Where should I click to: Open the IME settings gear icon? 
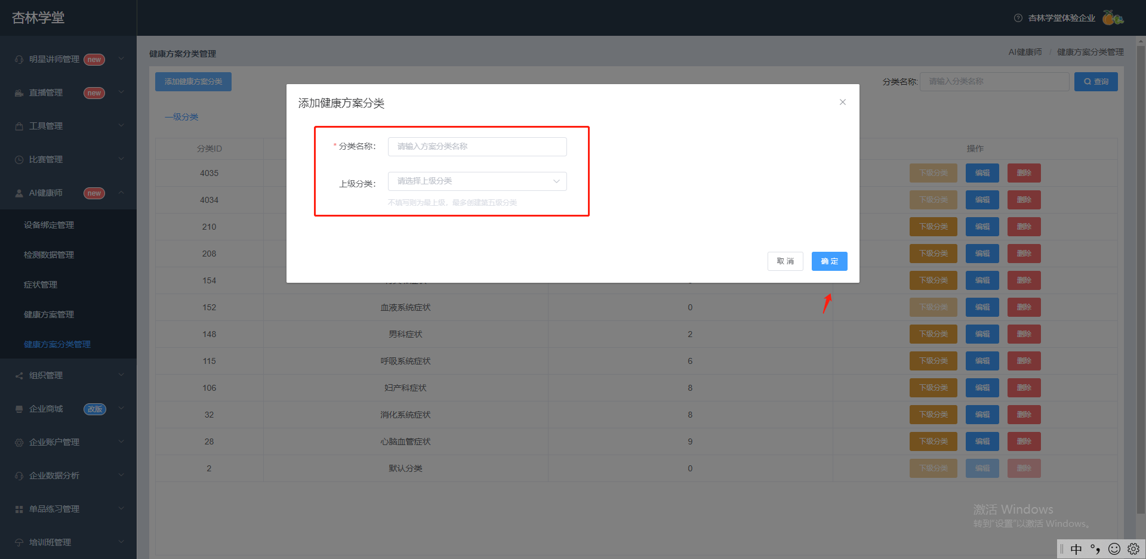tap(1133, 549)
